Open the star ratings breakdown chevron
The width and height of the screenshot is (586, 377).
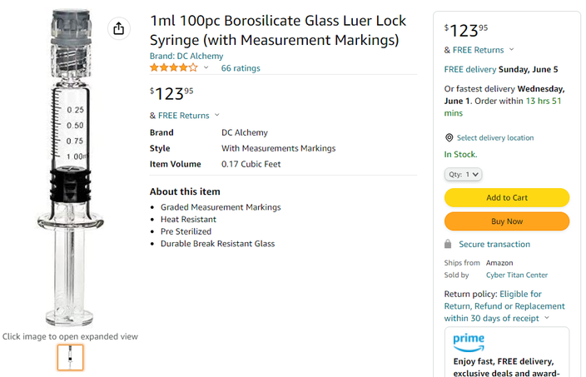206,68
